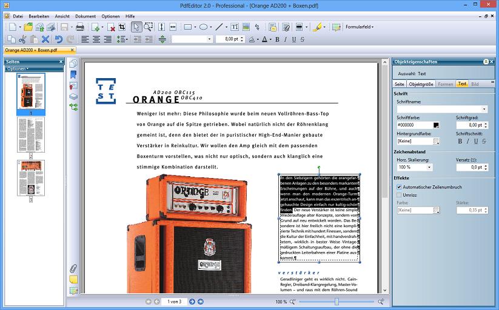Open the bookmarks panel in sidebar
Image resolution: width=499 pixels, height=310 pixels.
73,74
